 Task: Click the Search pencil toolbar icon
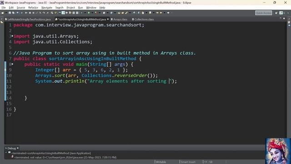(126, 13)
